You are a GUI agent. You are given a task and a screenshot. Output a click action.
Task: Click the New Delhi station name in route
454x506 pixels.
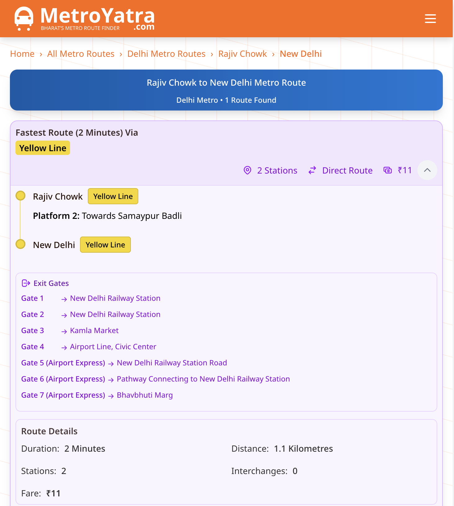tap(54, 245)
